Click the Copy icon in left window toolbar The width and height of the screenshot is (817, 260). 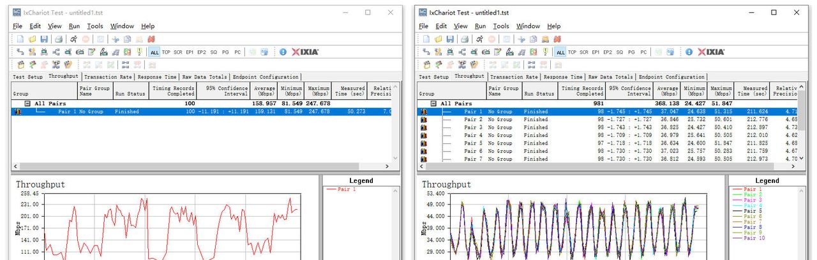(127, 39)
